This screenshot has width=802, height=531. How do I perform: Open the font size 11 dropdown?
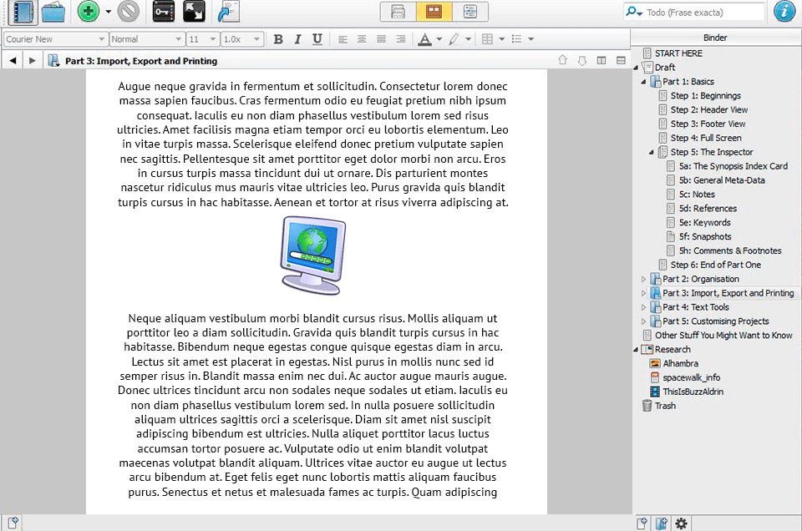(202, 39)
